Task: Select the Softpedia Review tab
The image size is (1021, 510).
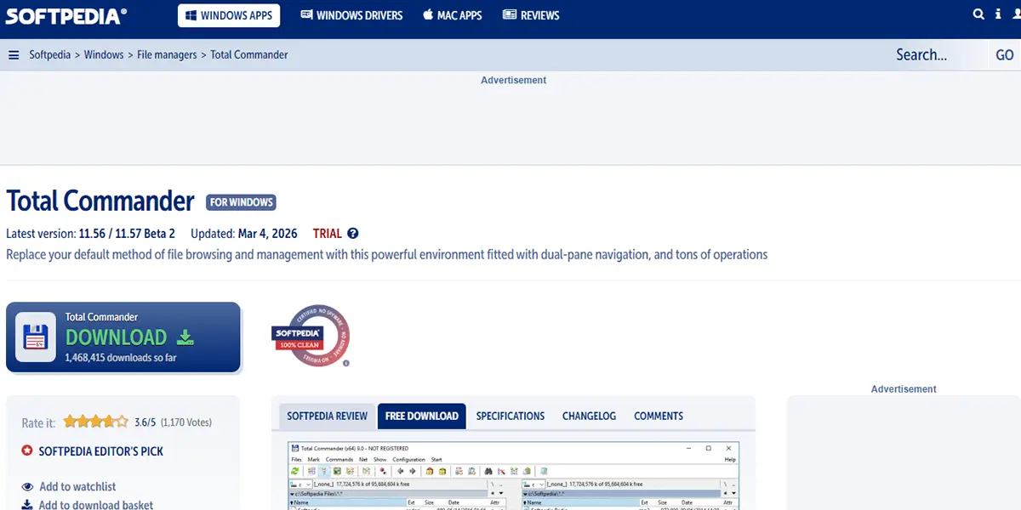Action: [x=327, y=416]
